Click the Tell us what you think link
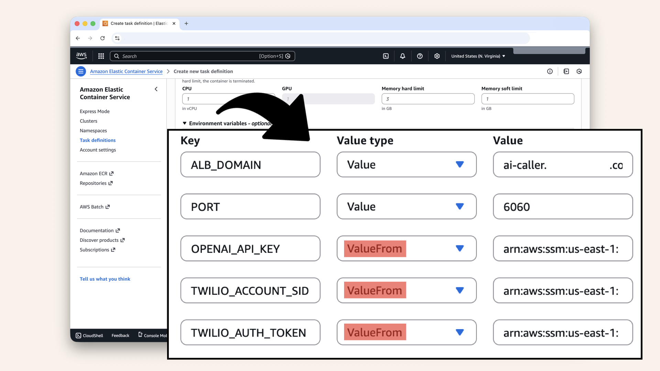Viewport: 660px width, 371px height. (105, 279)
